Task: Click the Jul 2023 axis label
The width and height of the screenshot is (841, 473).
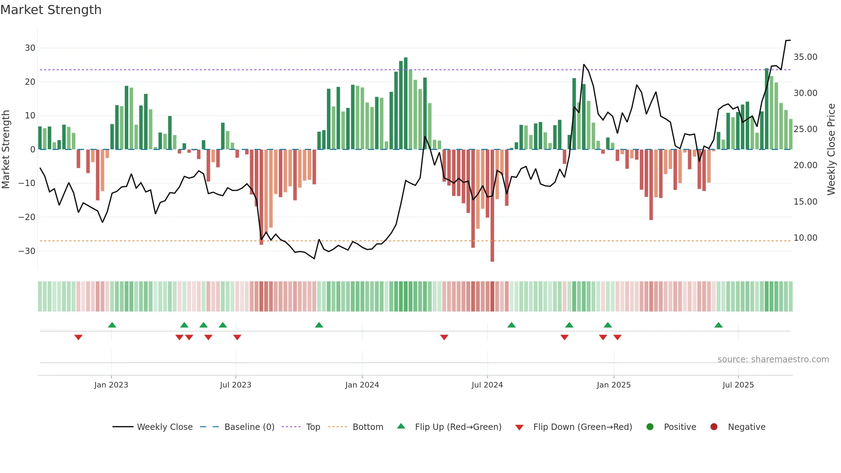Action: click(x=235, y=385)
